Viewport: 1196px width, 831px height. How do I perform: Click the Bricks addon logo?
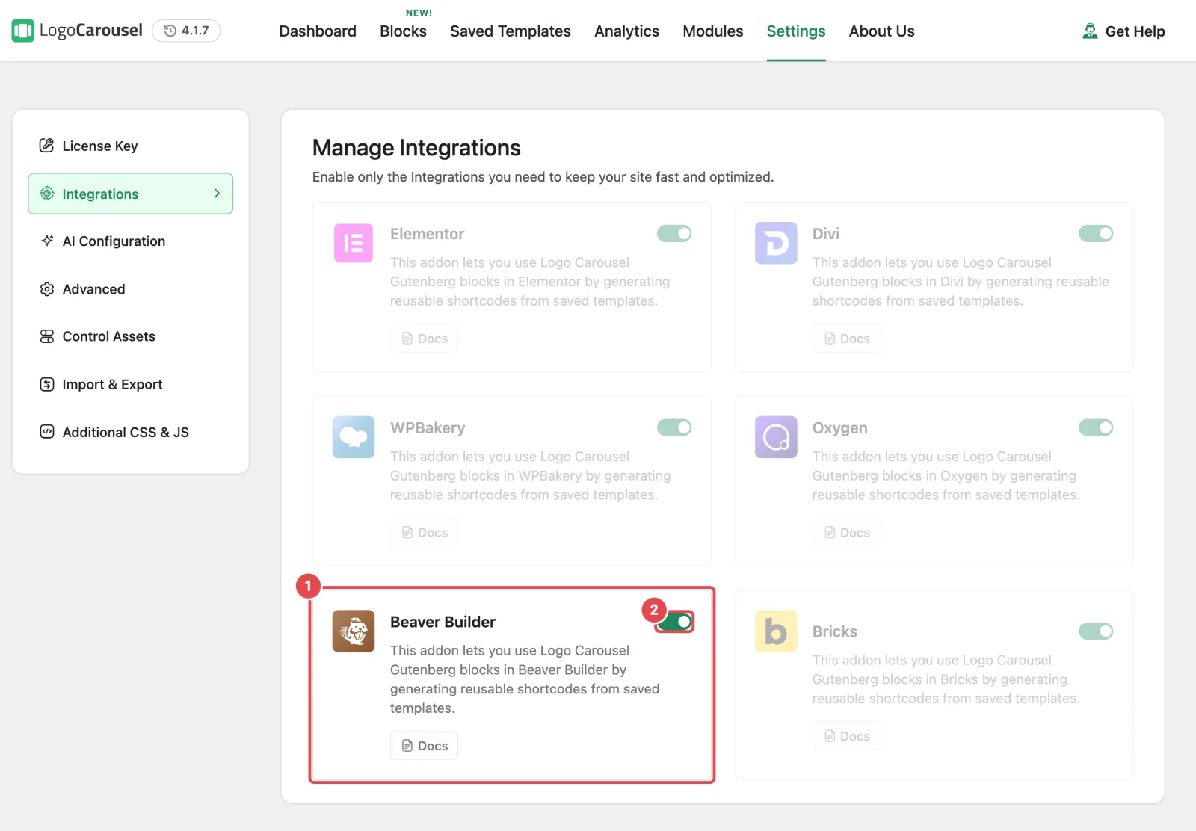coord(776,631)
